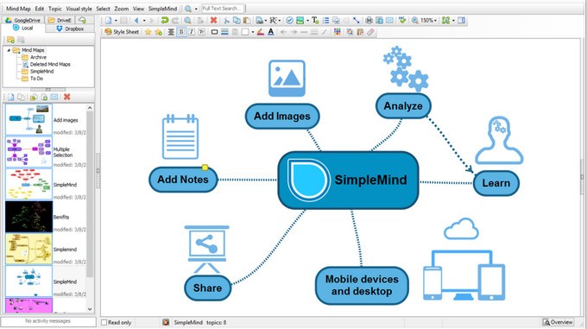Screen dimensions: 587x329
Task: Open the Visual style menu
Action: (79, 9)
